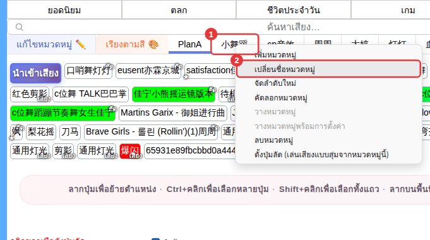Click เรียงตามสี sort by color button
This screenshot has width=430, height=240.
[132, 44]
